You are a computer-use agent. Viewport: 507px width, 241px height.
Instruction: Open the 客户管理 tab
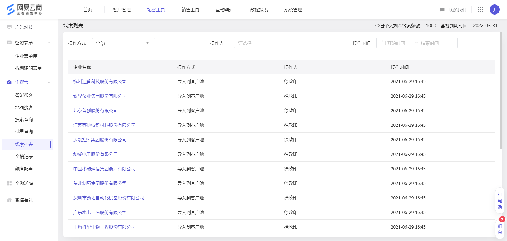click(x=122, y=10)
